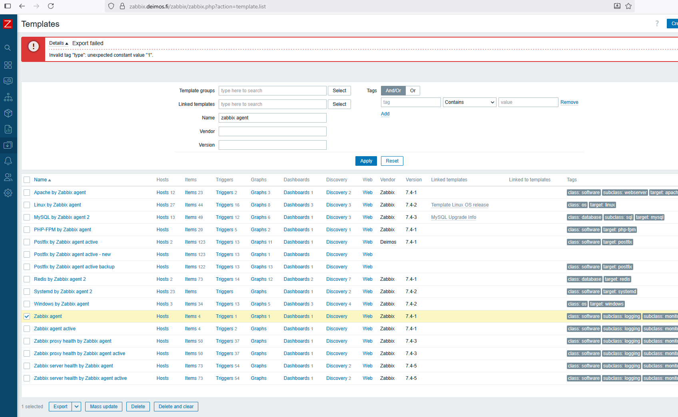Open the Template Linux OS release link
The height and width of the screenshot is (417, 678).
tap(460, 205)
